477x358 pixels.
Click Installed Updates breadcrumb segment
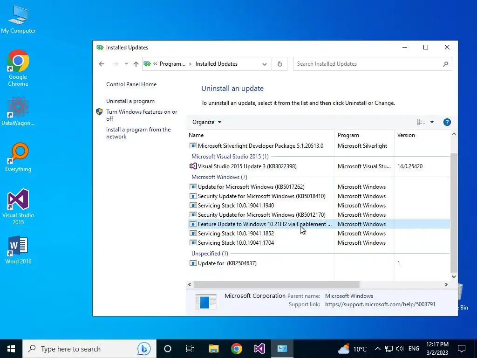point(216,64)
